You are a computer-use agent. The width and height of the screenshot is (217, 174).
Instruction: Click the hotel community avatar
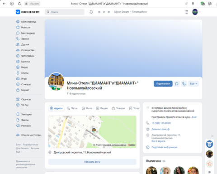pos(56,82)
